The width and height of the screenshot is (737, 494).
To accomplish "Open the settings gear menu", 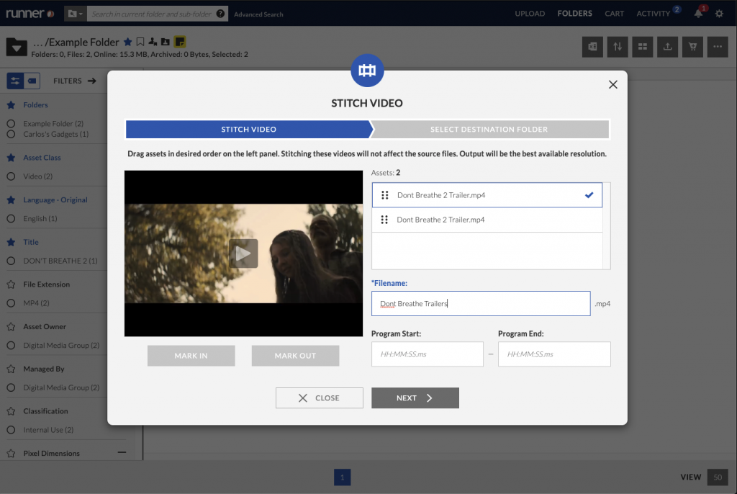I will (x=719, y=14).
